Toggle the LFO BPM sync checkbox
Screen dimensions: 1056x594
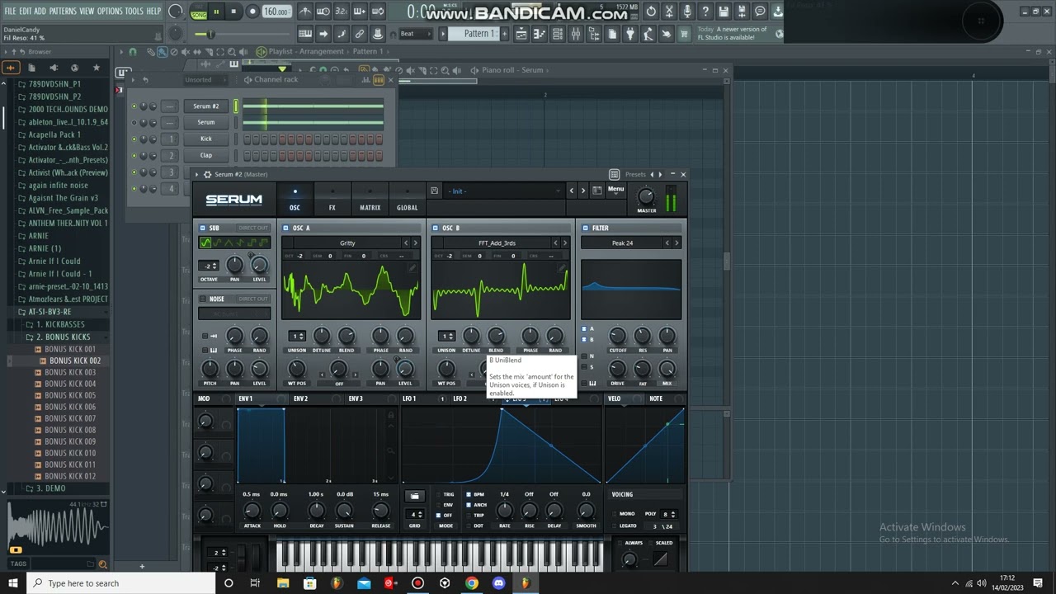(x=469, y=494)
